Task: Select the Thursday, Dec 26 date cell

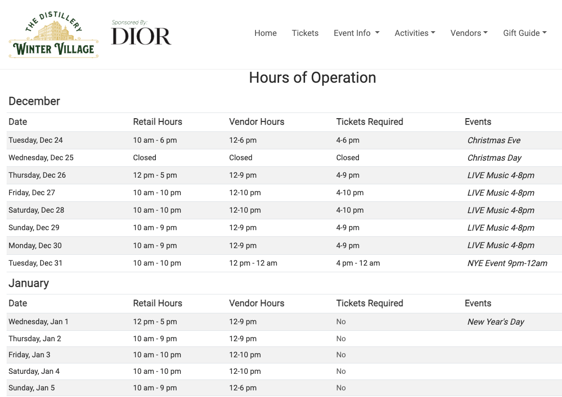Action: tap(37, 175)
